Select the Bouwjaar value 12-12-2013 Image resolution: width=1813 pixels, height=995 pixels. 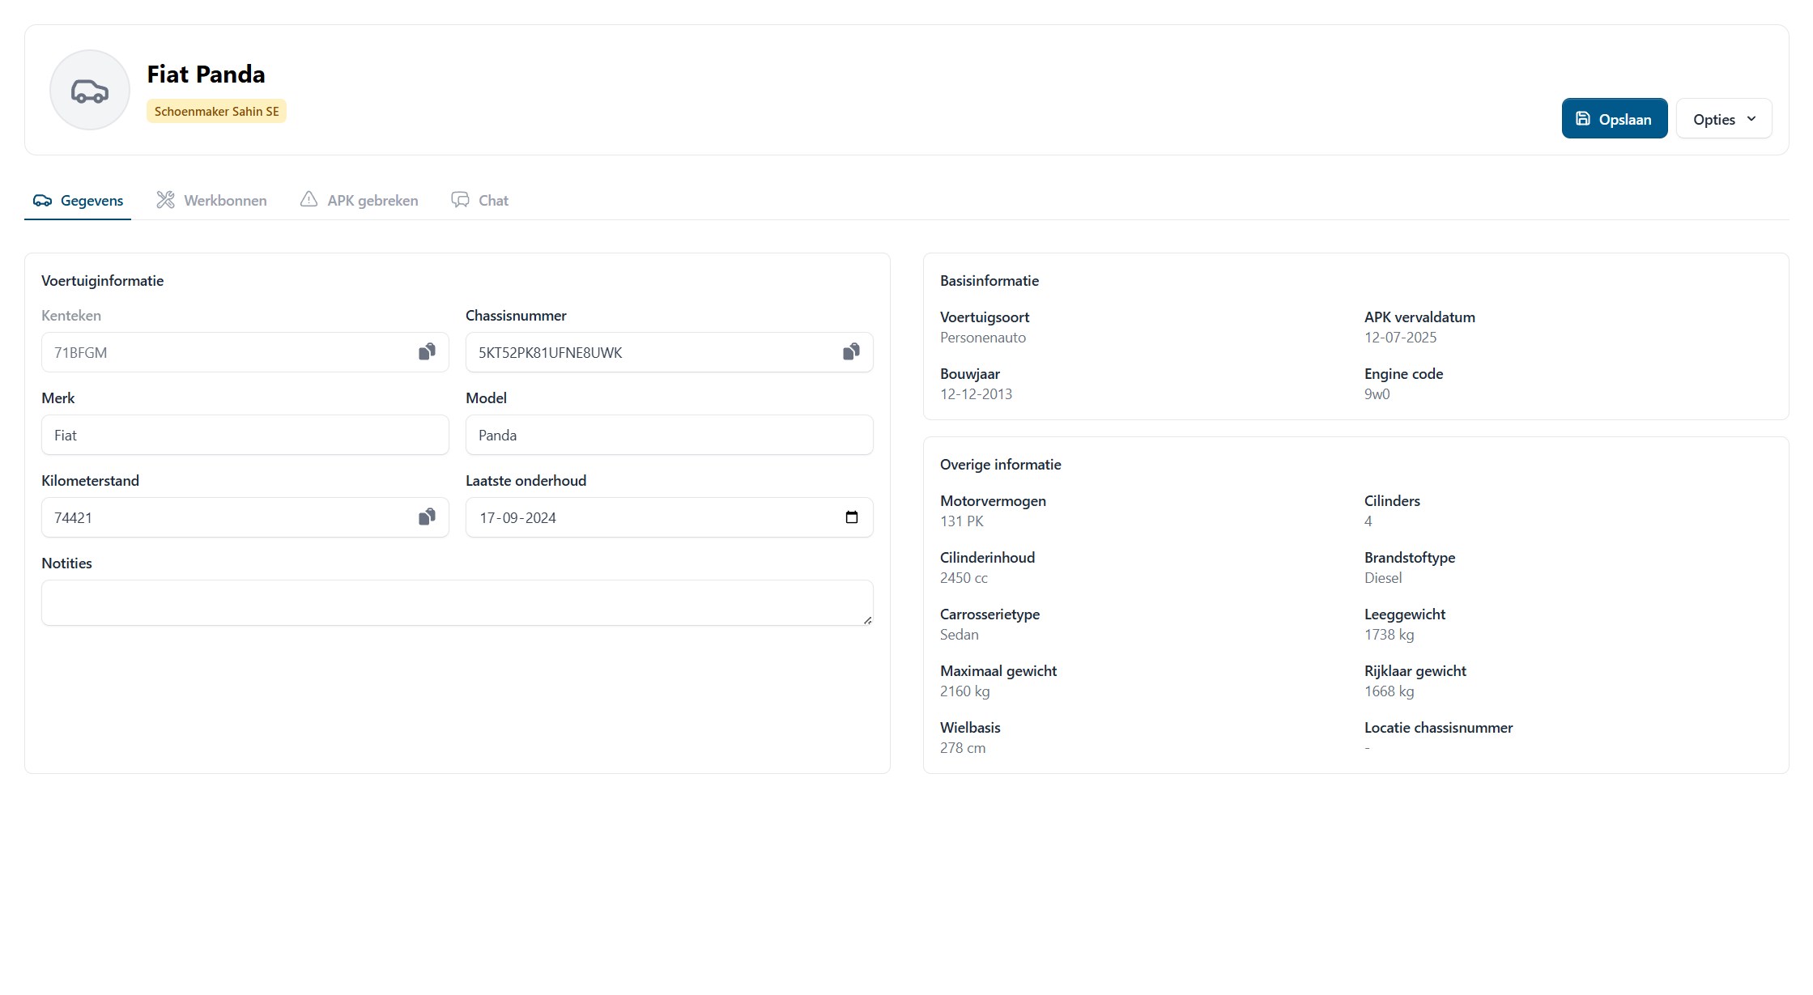[x=976, y=394]
